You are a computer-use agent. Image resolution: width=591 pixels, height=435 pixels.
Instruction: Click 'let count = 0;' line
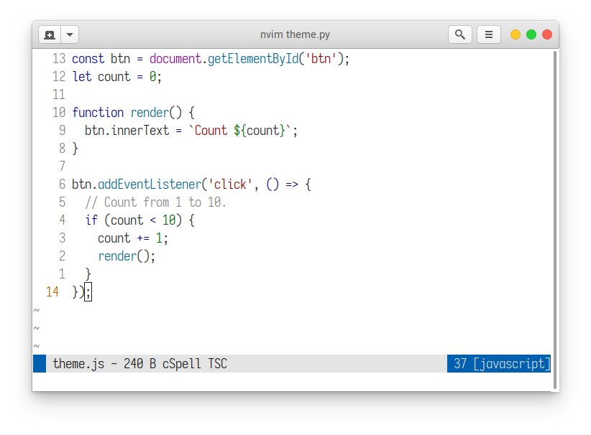pyautogui.click(x=117, y=77)
